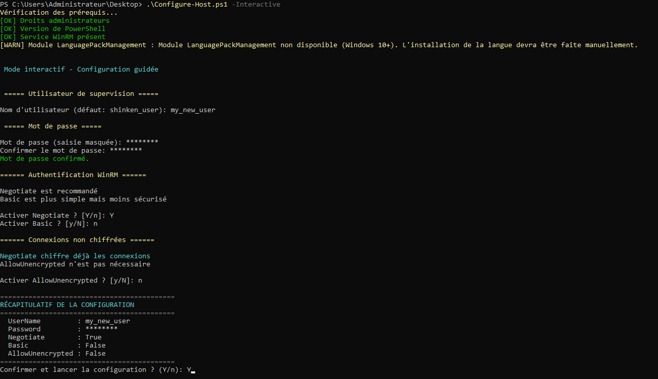658x379 pixels.
Task: Click the green "Mot de passe confirmé." message
Action: coord(45,159)
